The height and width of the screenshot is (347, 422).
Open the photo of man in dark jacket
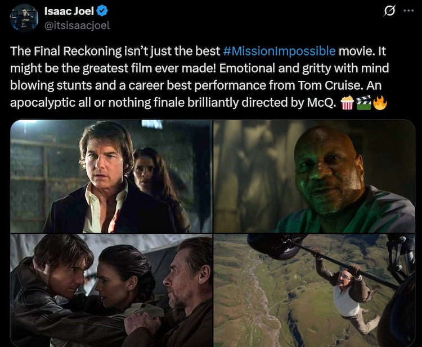[111, 176]
